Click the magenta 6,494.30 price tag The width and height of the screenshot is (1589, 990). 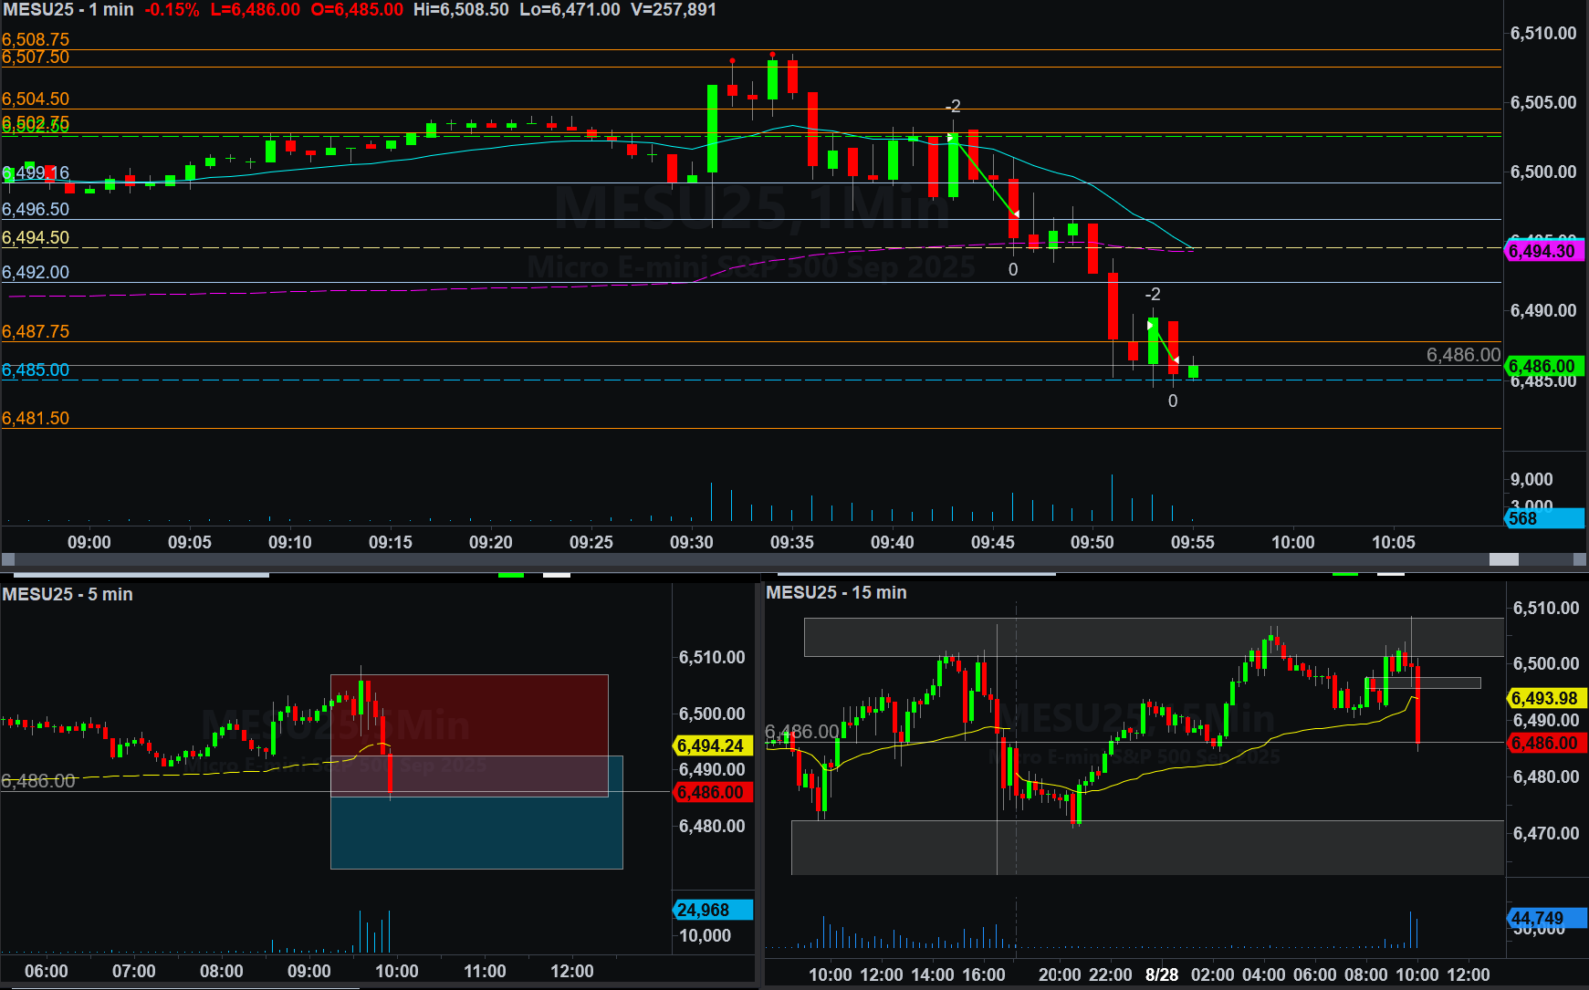[x=1543, y=251]
